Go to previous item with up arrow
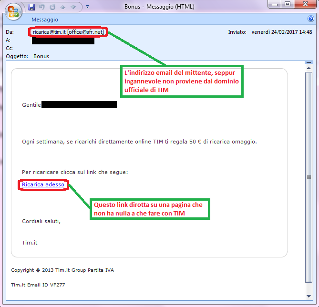 click(63, 7)
